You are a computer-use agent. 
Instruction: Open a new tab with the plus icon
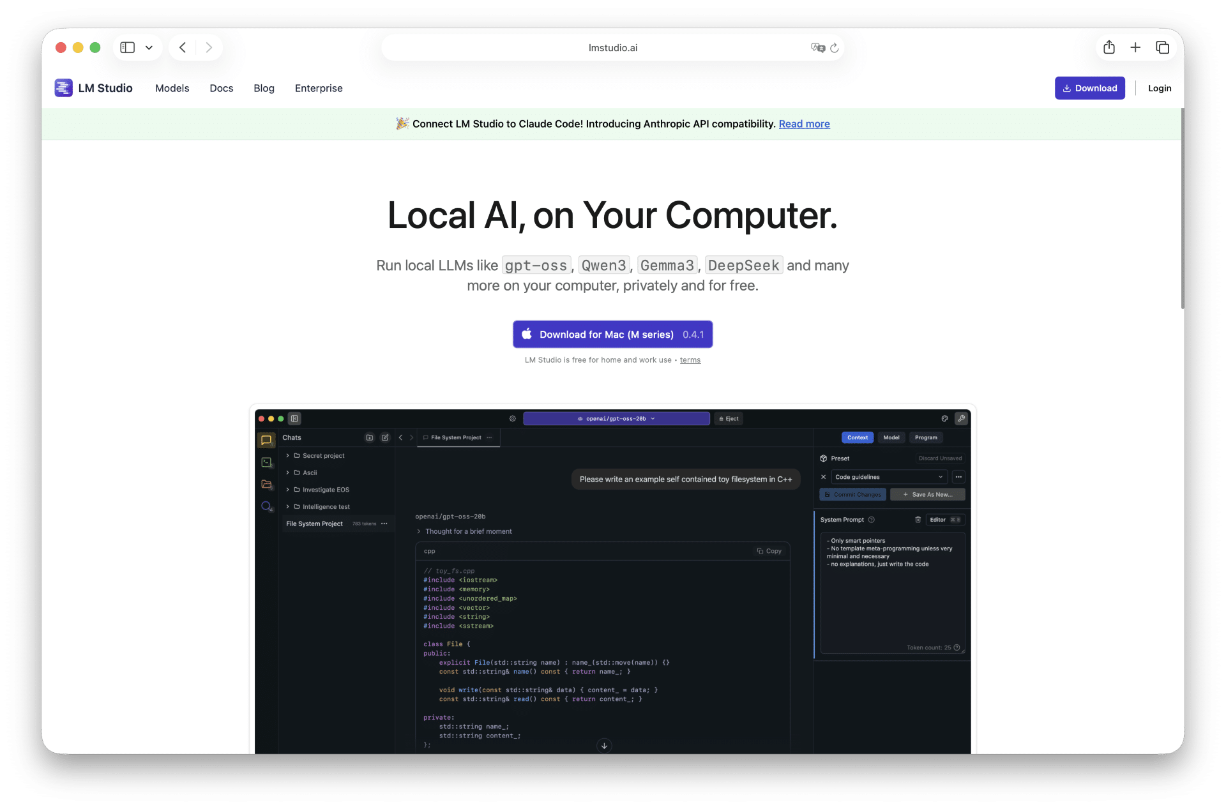1135,48
